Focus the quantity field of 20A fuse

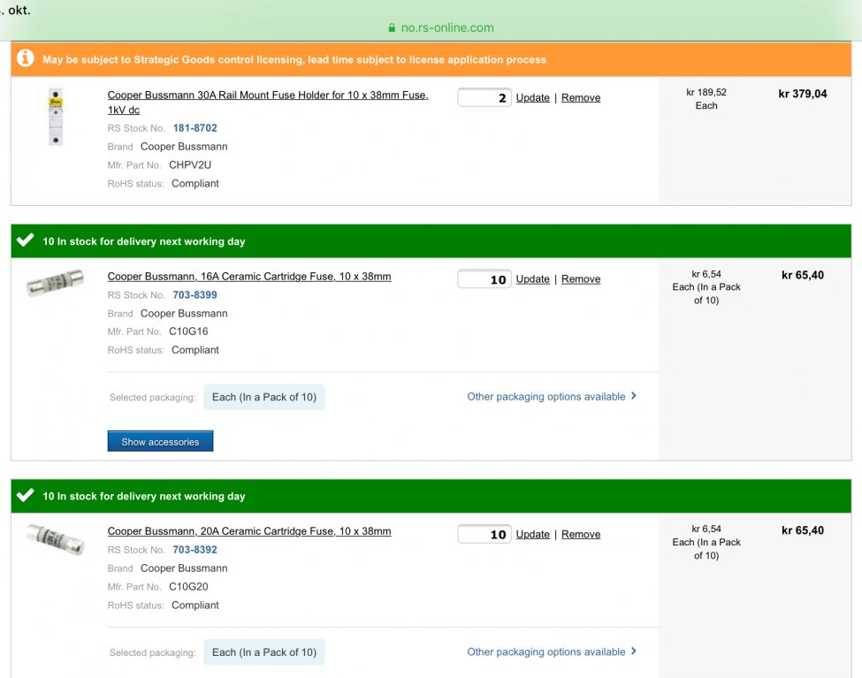484,534
